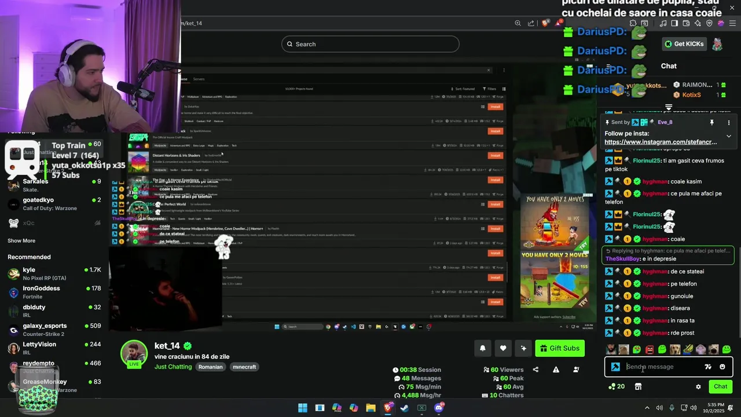741x417 pixels.
Task: Open Sarkales channel in Following
Action: pos(54,185)
